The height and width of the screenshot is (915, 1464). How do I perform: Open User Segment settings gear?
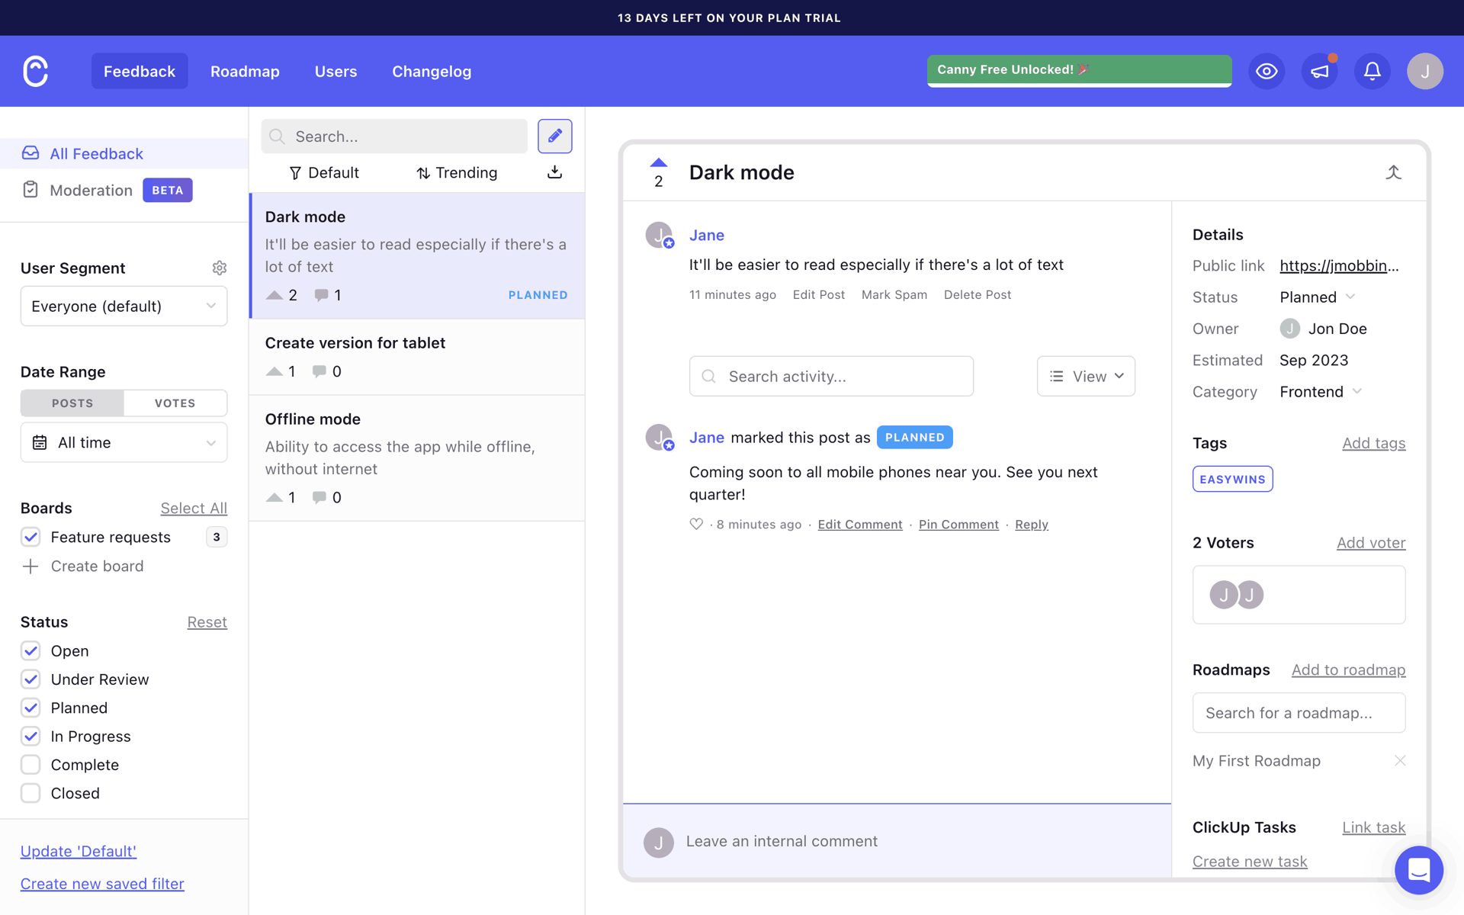click(x=220, y=268)
